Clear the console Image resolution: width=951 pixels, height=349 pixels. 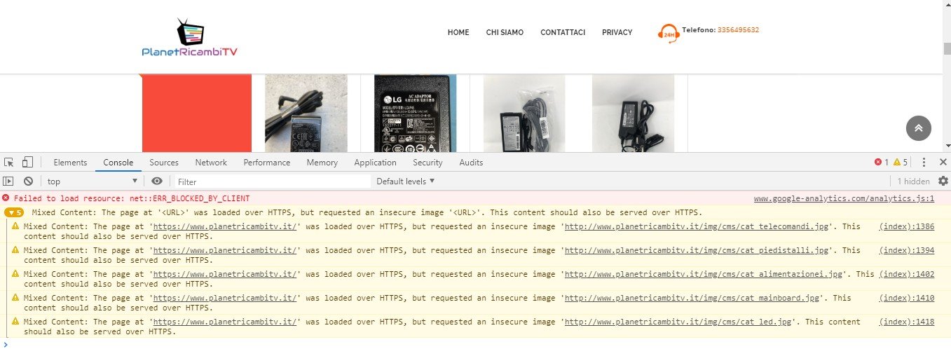click(x=28, y=182)
